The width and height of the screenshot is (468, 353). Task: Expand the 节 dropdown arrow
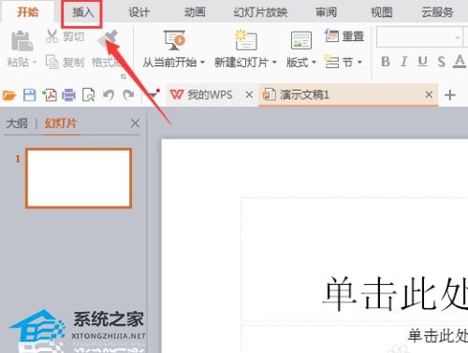tap(359, 63)
